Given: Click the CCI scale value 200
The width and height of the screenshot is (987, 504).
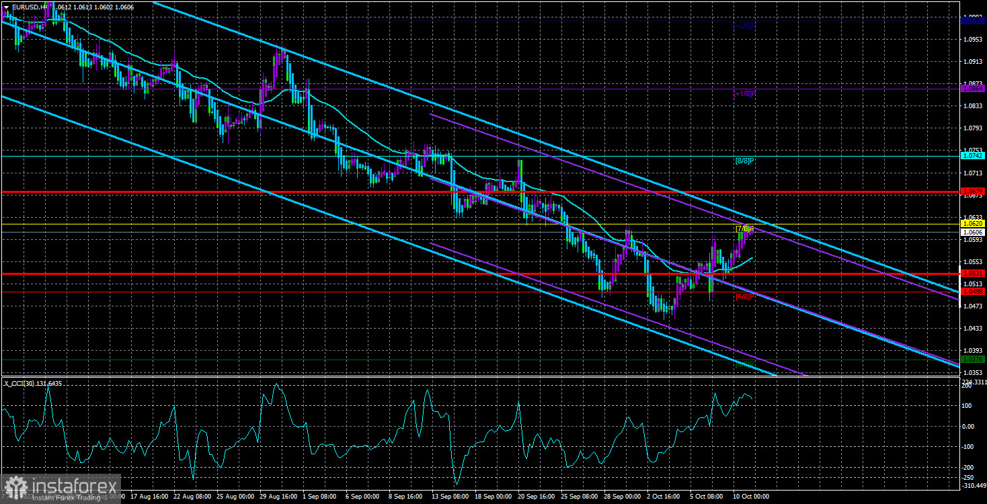Looking at the screenshot, I should [966, 387].
